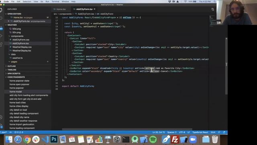257x145 pixels.
Task: Select the 'city detail on load' fragment
Action: [x=18, y=110]
